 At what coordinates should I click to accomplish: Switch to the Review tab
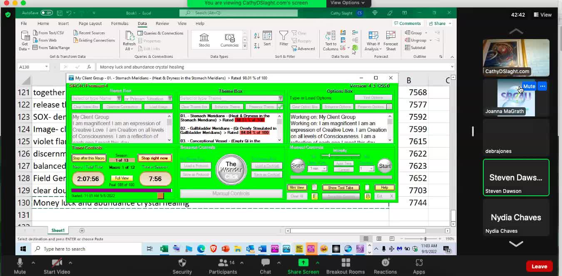[x=162, y=24]
